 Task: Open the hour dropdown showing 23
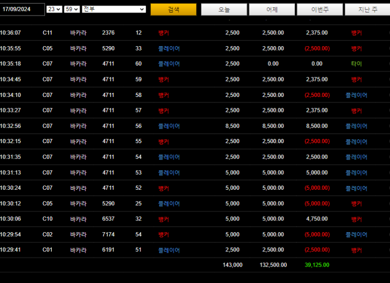click(x=55, y=9)
